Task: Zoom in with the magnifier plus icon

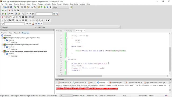Action: [40, 20]
